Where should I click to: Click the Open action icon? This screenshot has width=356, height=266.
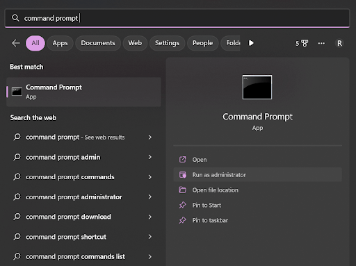pyautogui.click(x=183, y=159)
